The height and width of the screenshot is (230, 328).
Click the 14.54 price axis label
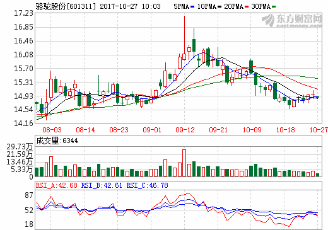click(23, 110)
